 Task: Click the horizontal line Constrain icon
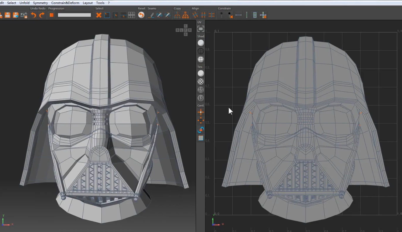(x=239, y=15)
